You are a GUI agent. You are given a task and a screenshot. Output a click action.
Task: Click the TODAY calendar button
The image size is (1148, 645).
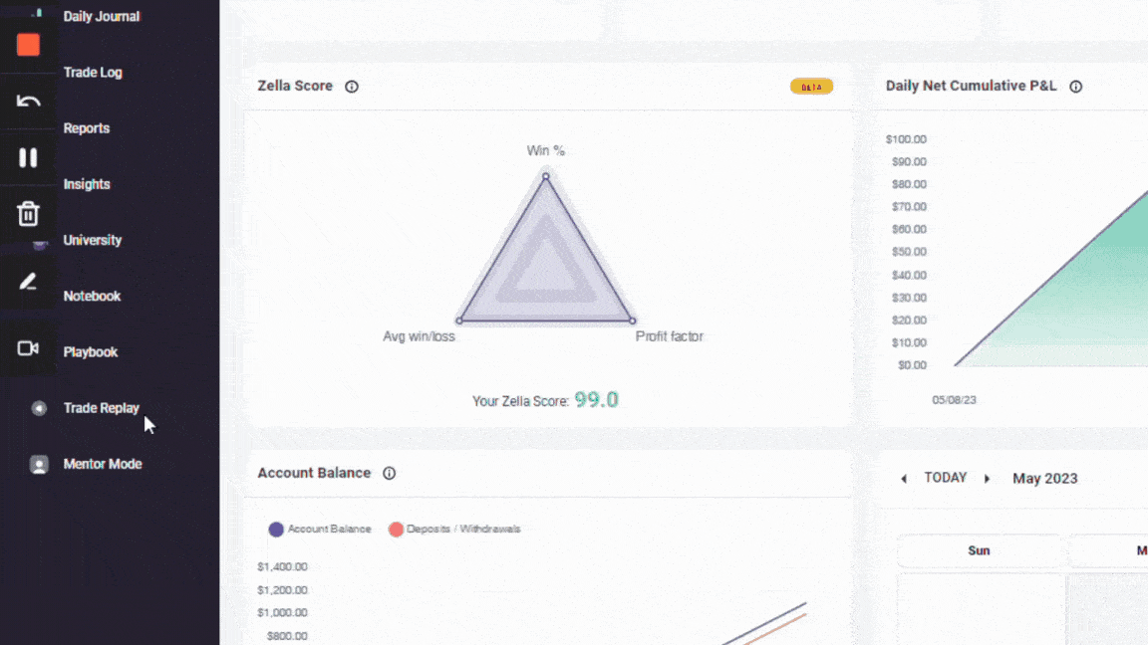(x=946, y=478)
